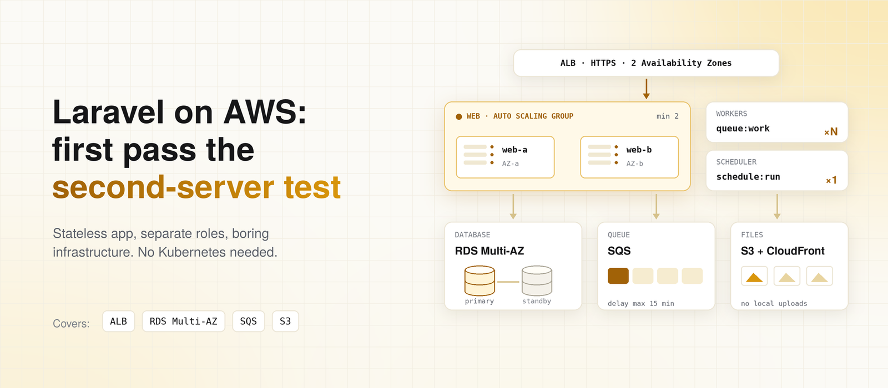This screenshot has width=888, height=388.
Task: Click the 'delay max 15 min' text
Action: click(x=641, y=304)
